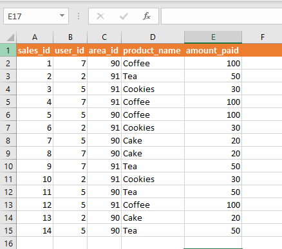The image size is (282, 249).
Task: Select row 9 header
Action: click(x=8, y=153)
